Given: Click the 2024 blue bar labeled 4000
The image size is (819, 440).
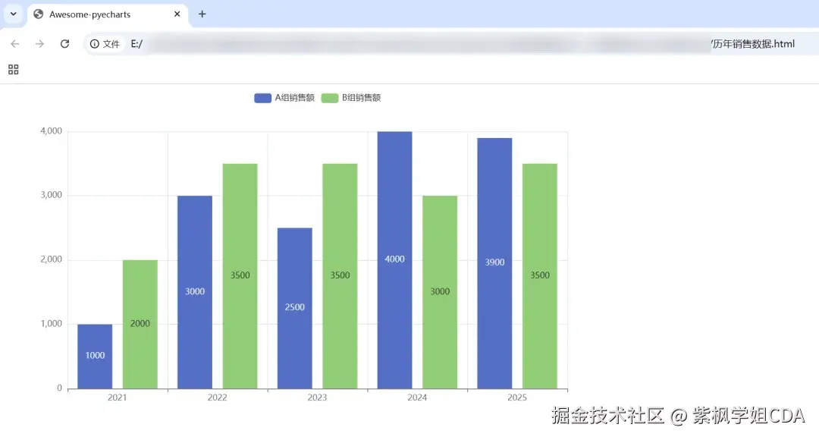Looking at the screenshot, I should pyautogui.click(x=395, y=260).
